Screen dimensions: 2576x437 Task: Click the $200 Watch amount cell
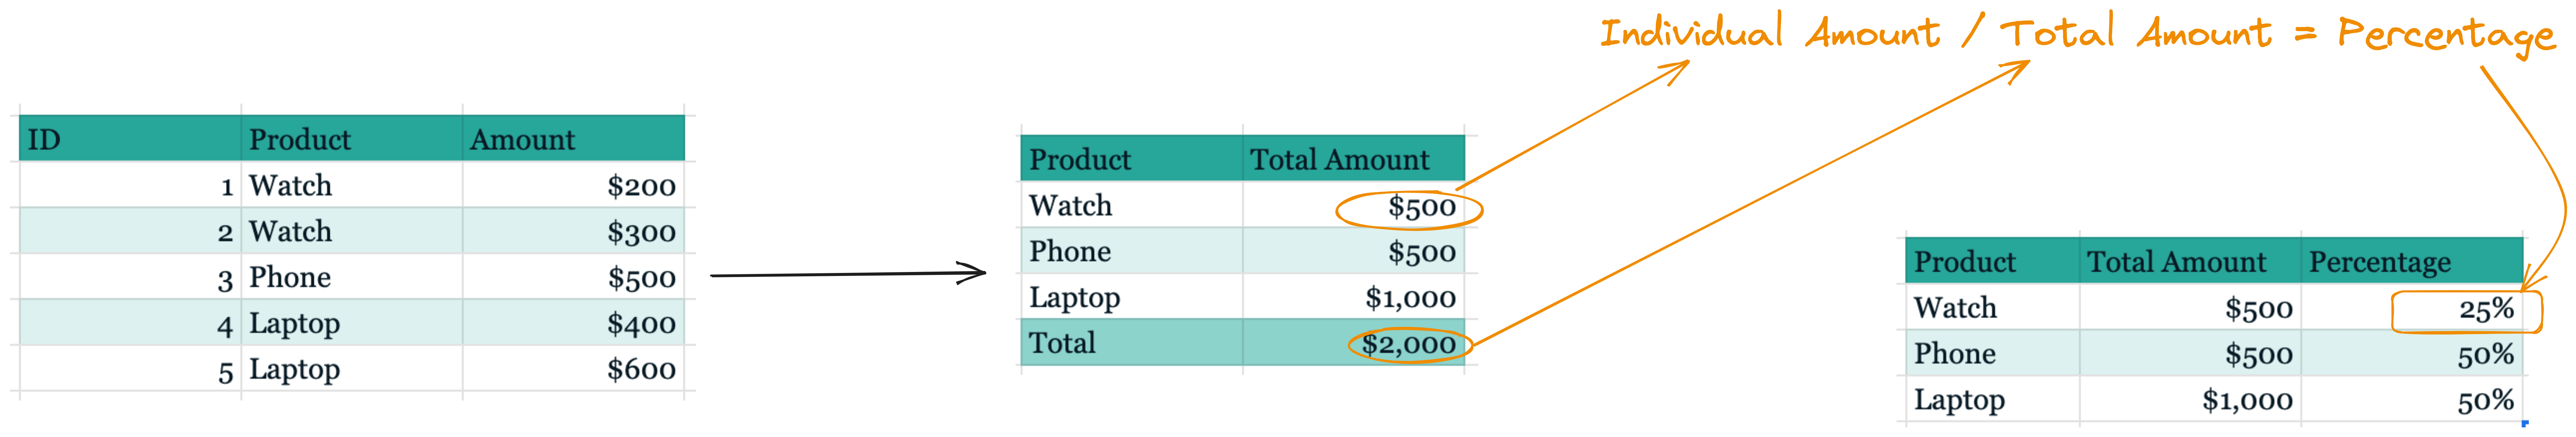click(573, 185)
